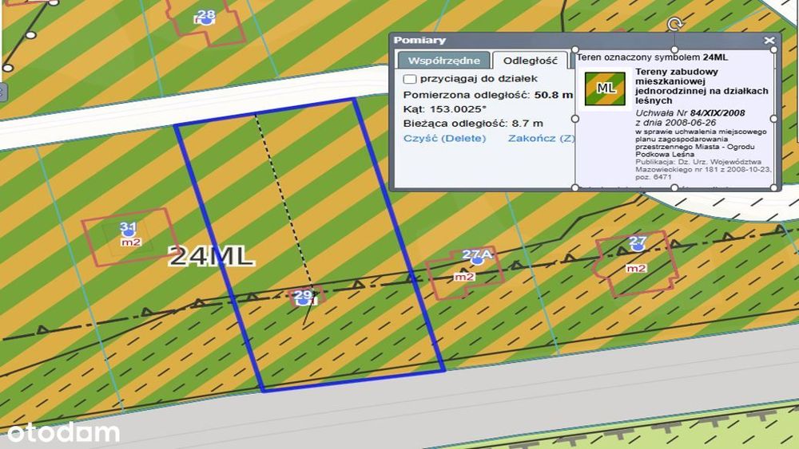
Task: Click the 'Publikacja: Dz. Urz. Województwa' text
Action: pos(698,162)
